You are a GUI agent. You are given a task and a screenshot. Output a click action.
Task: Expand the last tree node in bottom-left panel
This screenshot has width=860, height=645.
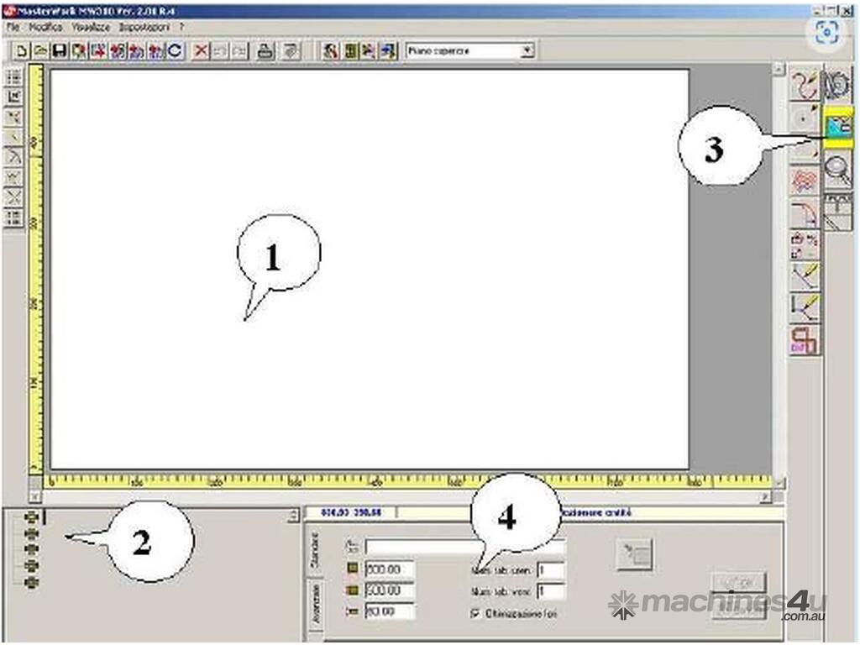[x=32, y=581]
